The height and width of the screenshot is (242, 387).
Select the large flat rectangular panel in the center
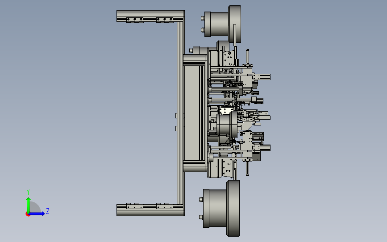[x=192, y=113]
